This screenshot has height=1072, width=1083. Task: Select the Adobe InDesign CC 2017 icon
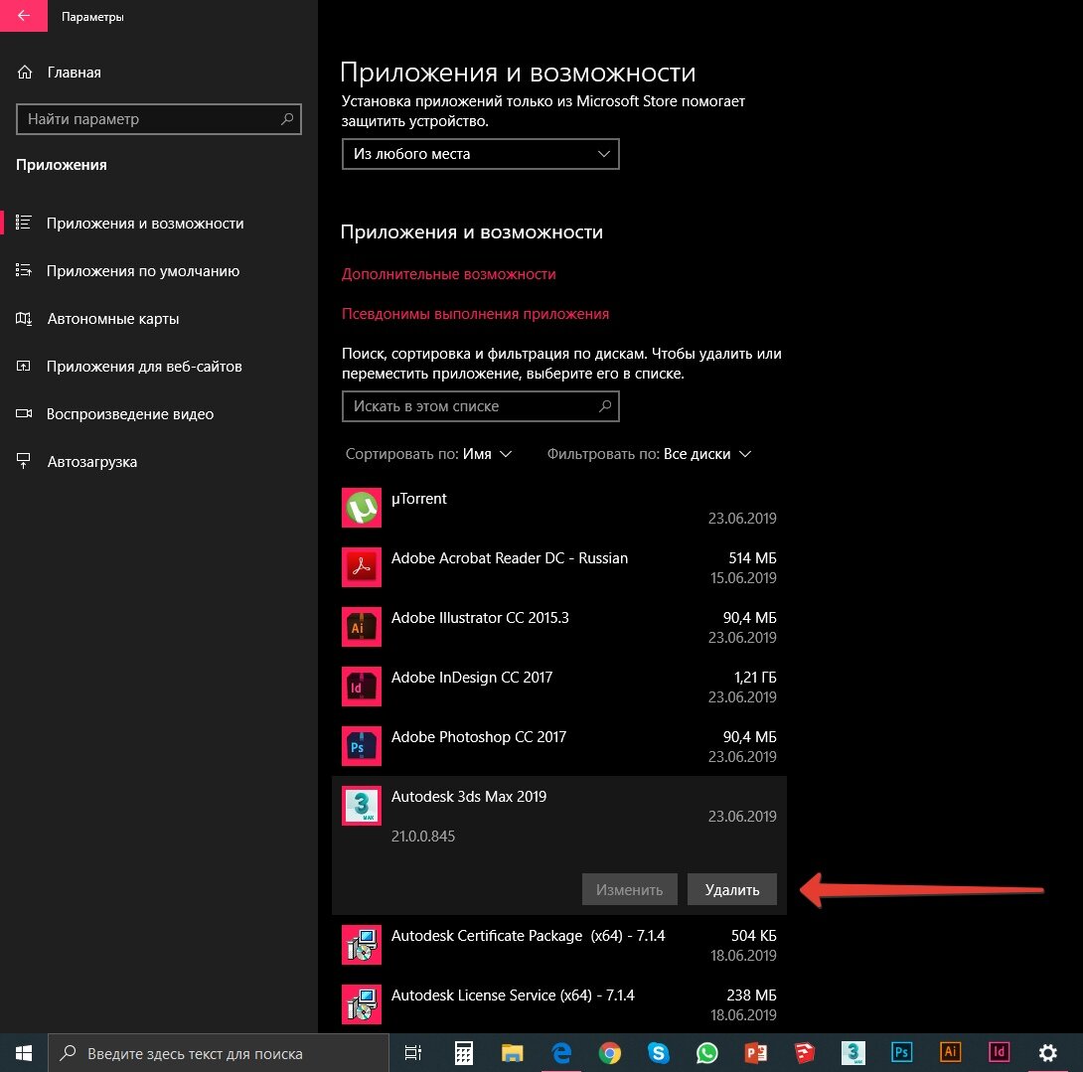(362, 686)
